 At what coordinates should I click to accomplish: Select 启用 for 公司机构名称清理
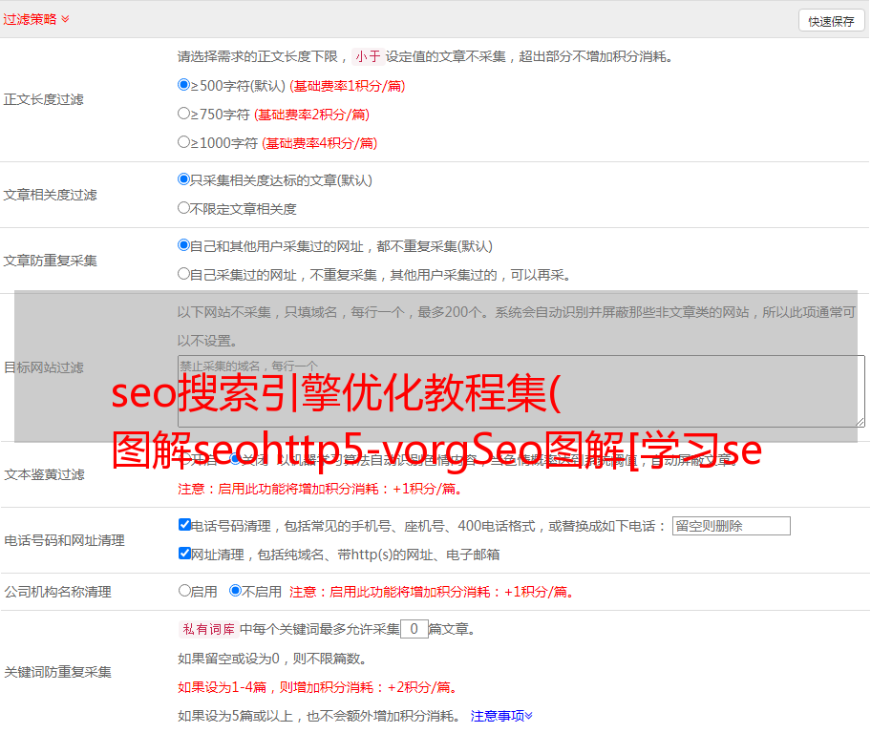(184, 590)
